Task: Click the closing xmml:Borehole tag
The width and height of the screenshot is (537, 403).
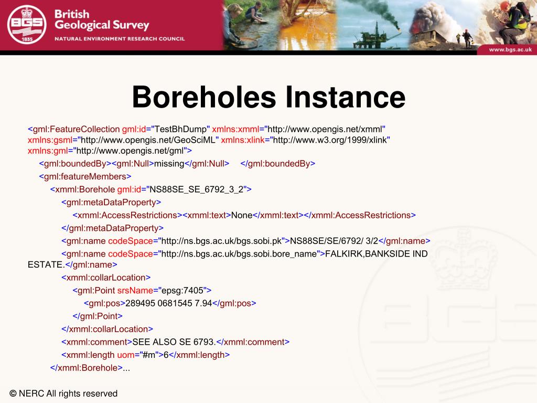Action: pos(87,368)
